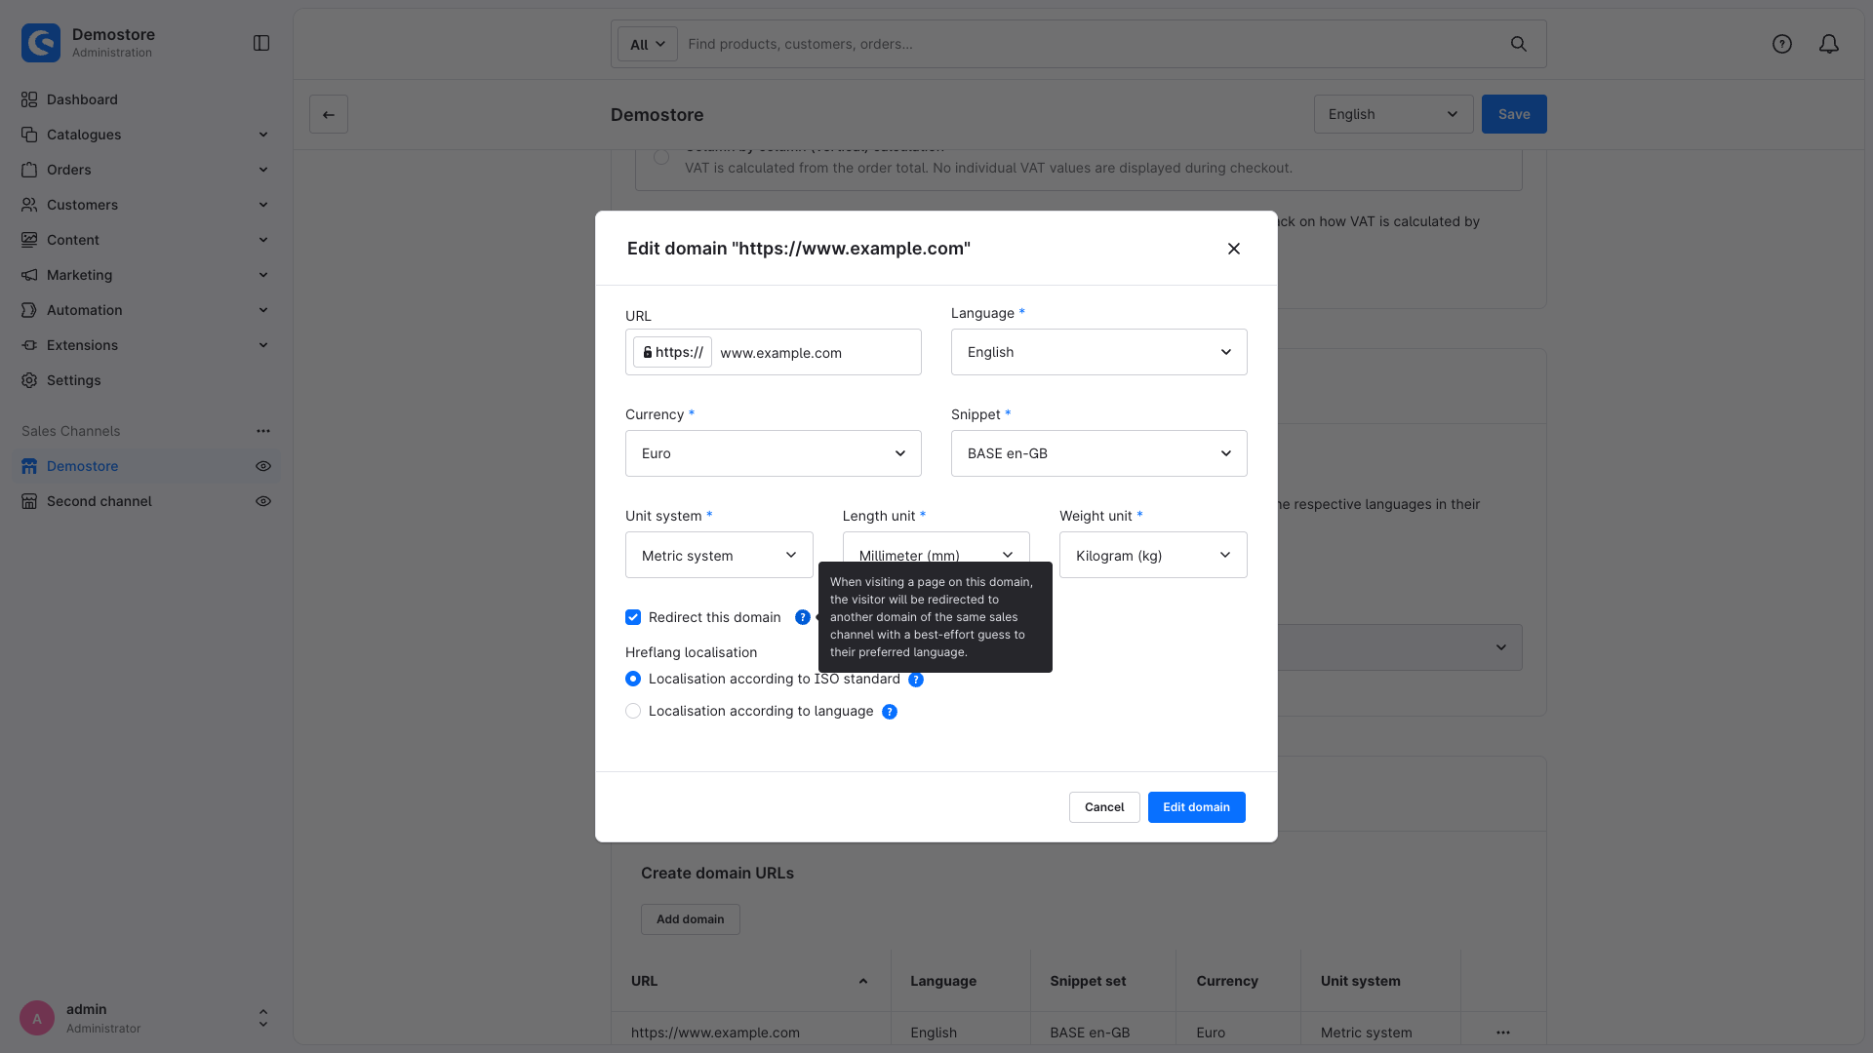Open the Sales Channels three-dot menu
Screen dimensions: 1873x1053
point(263,431)
